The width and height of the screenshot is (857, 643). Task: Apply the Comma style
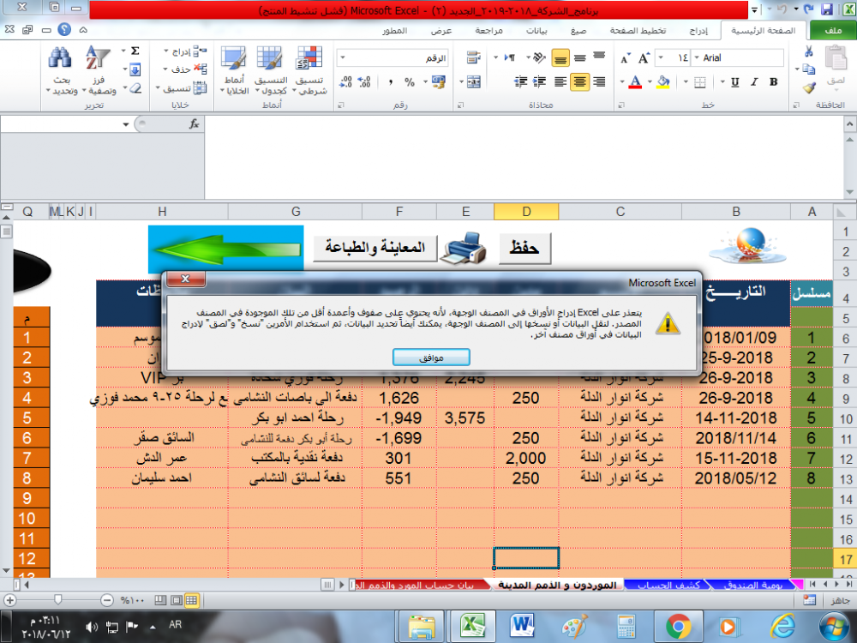[390, 82]
